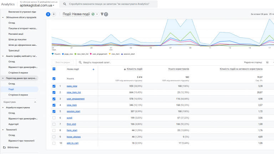Add a new comparison with plus icon
This screenshot has height=154, width=274.
click(54, 14)
